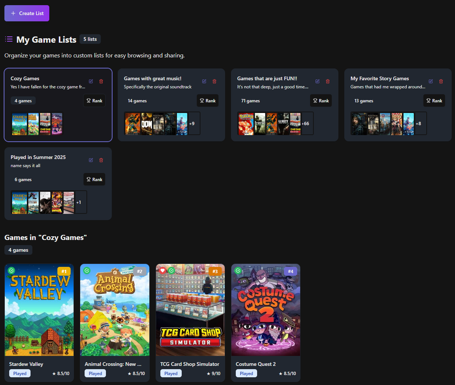Open the +9 more games in great music list
This screenshot has width=455, height=385.
point(192,124)
